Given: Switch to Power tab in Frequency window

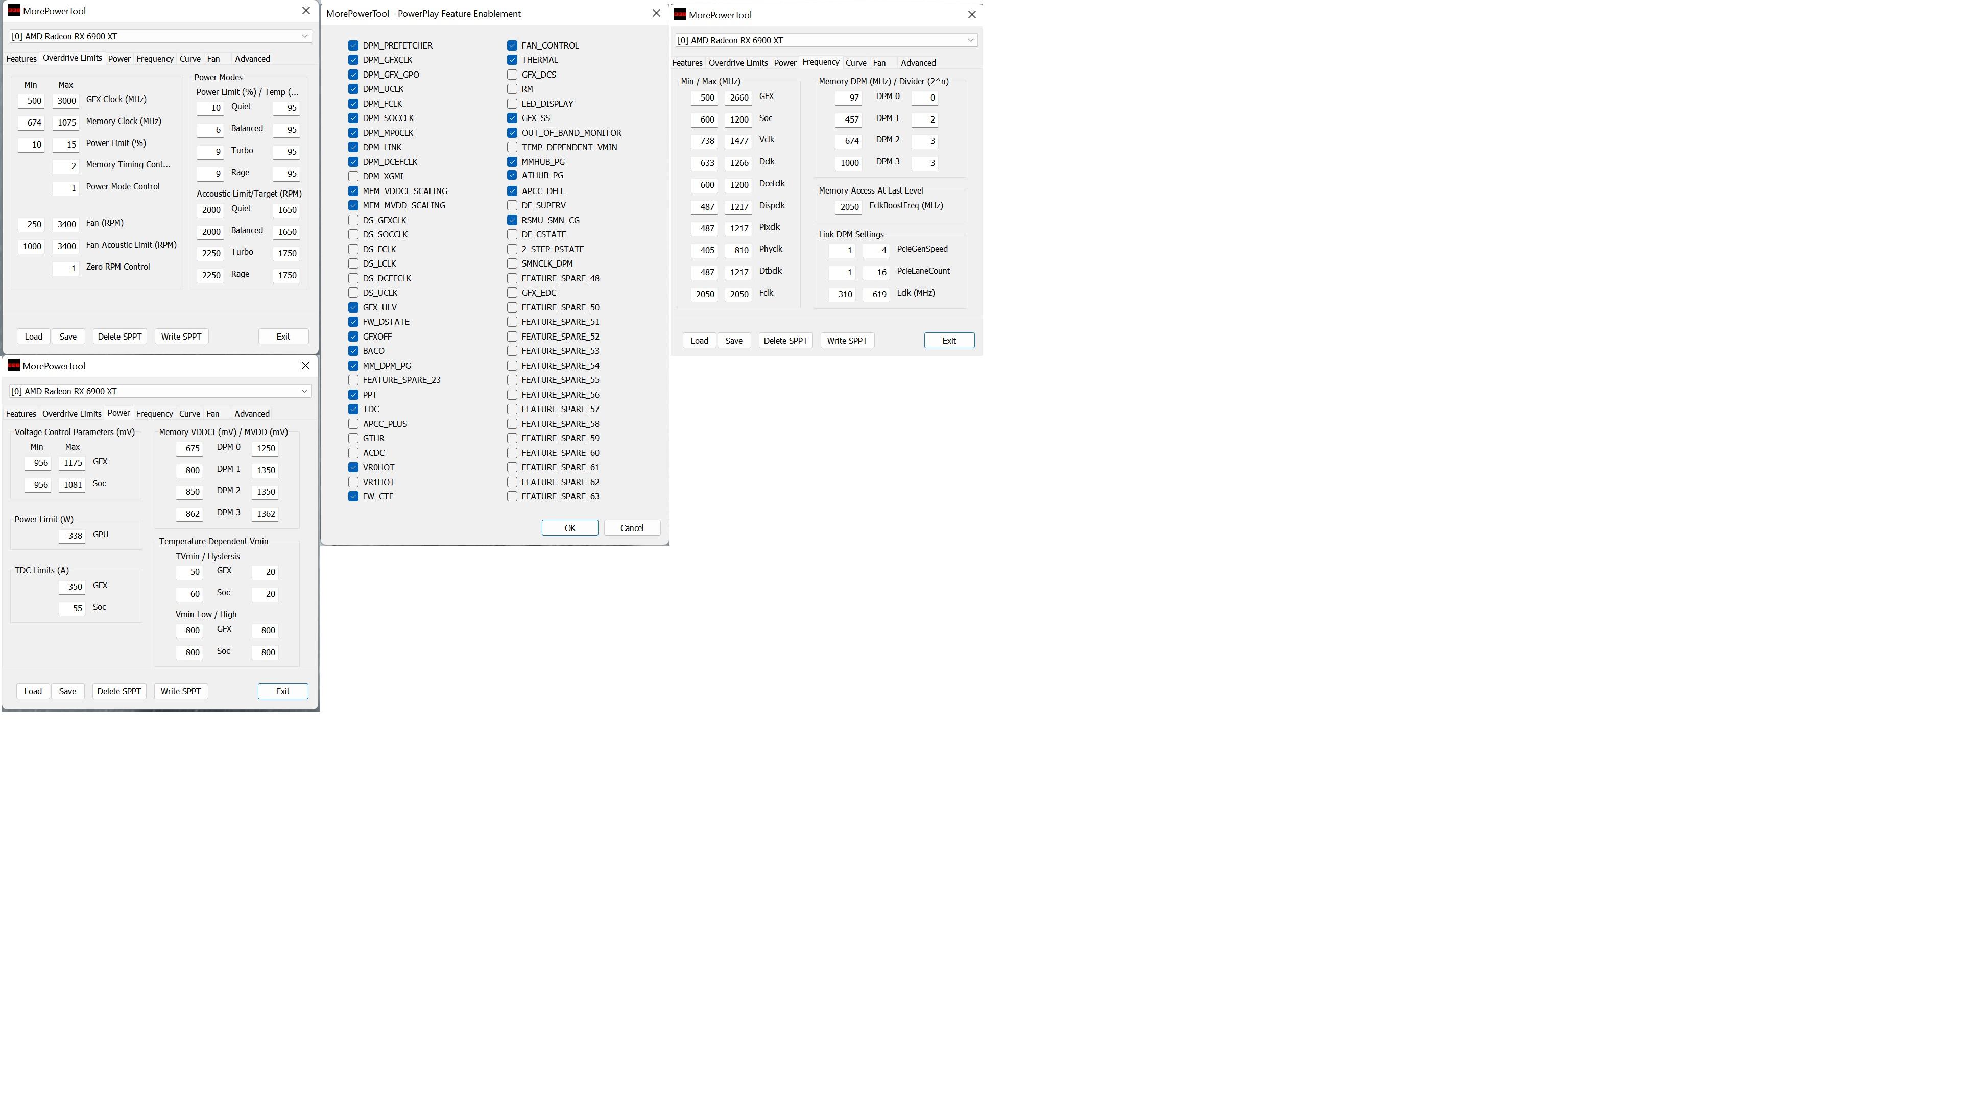Looking at the screenshot, I should click(785, 62).
